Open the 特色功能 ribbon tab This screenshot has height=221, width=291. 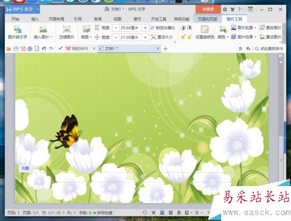click(x=182, y=19)
